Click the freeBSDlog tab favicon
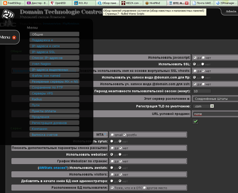 click(x=5, y=3)
